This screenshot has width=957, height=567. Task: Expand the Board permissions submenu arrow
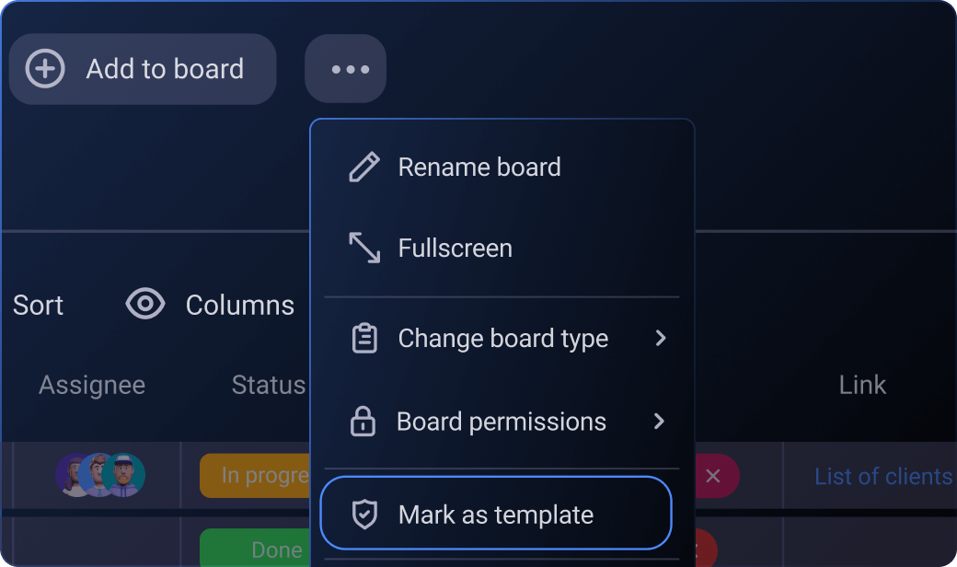point(659,422)
